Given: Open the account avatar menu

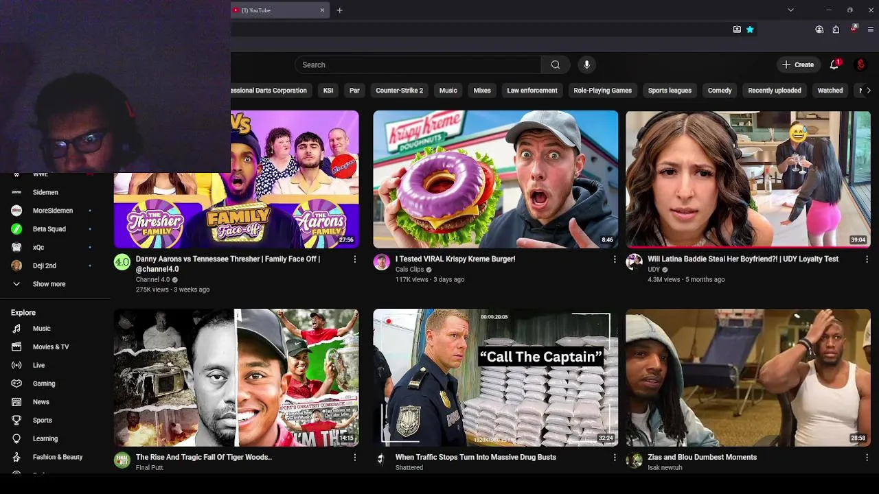Looking at the screenshot, I should coord(860,64).
